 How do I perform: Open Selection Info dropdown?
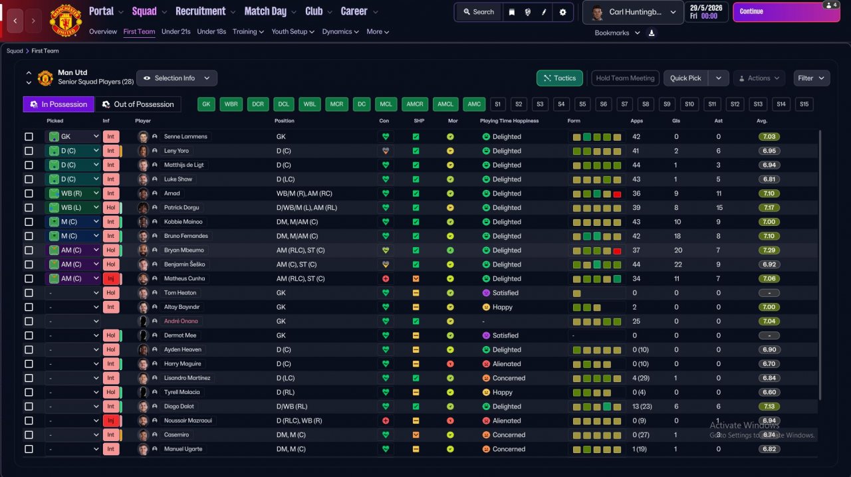(177, 78)
